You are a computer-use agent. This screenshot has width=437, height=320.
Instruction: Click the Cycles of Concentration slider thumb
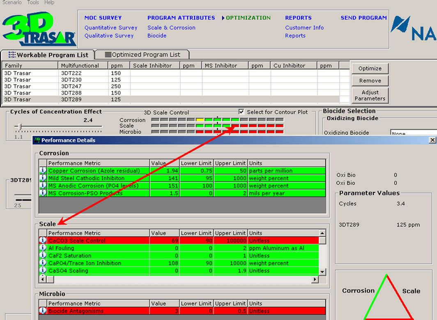pos(20,127)
